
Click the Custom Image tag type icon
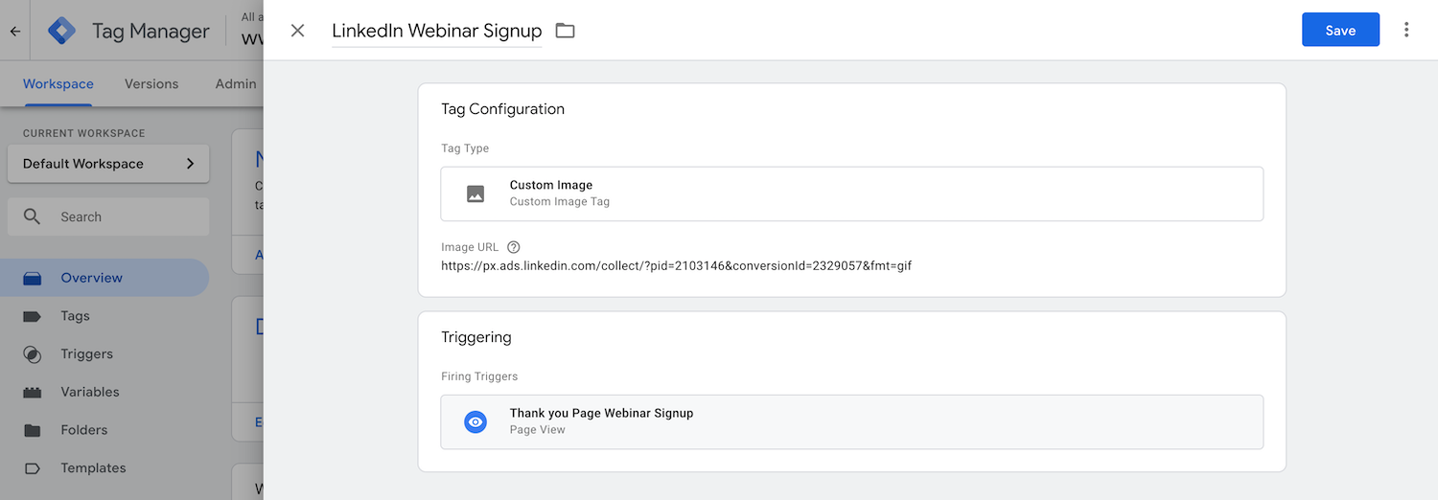pos(475,193)
